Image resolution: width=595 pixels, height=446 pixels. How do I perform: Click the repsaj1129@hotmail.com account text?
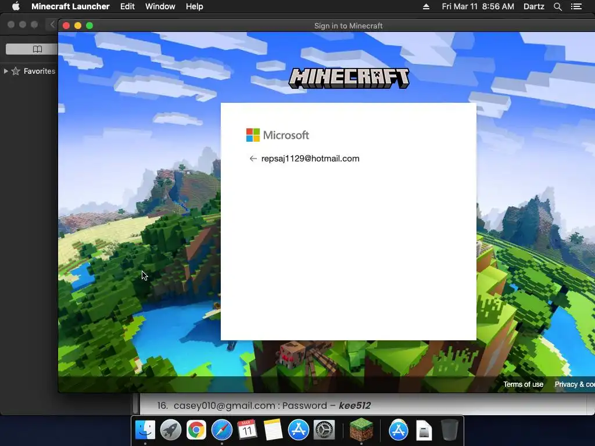[x=310, y=159]
